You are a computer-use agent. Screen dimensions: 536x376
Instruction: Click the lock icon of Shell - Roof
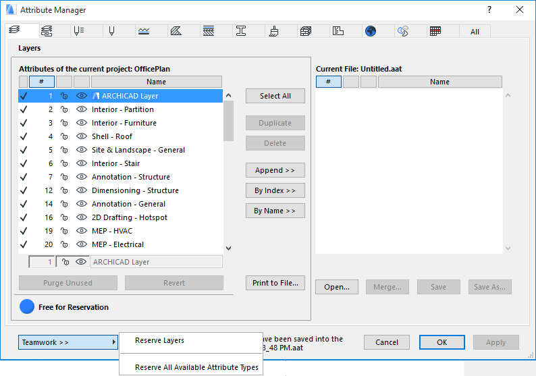click(x=64, y=136)
